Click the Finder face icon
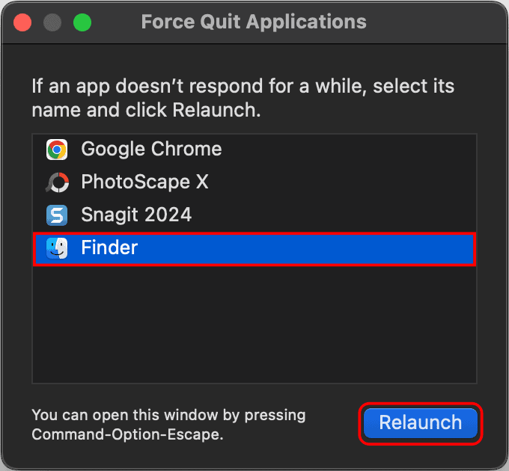Image resolution: width=509 pixels, height=471 pixels. click(57, 248)
